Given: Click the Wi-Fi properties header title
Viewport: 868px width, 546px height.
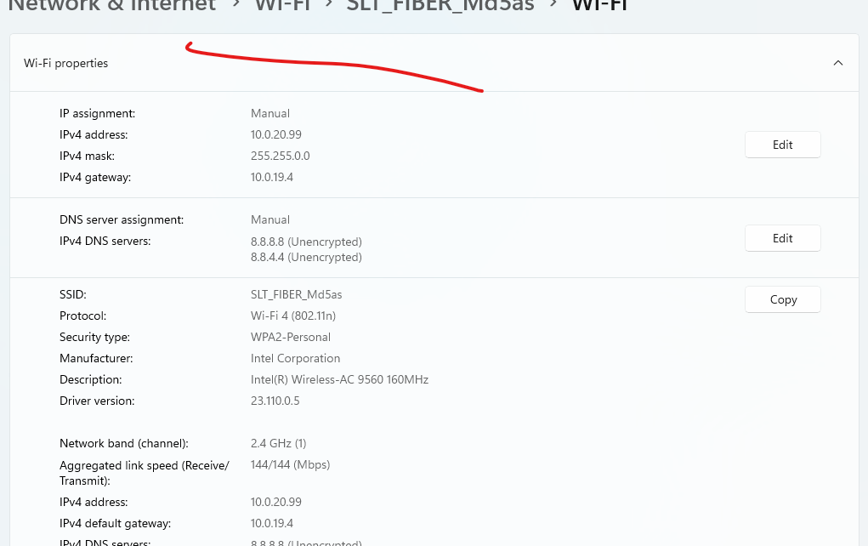Looking at the screenshot, I should click(x=66, y=63).
